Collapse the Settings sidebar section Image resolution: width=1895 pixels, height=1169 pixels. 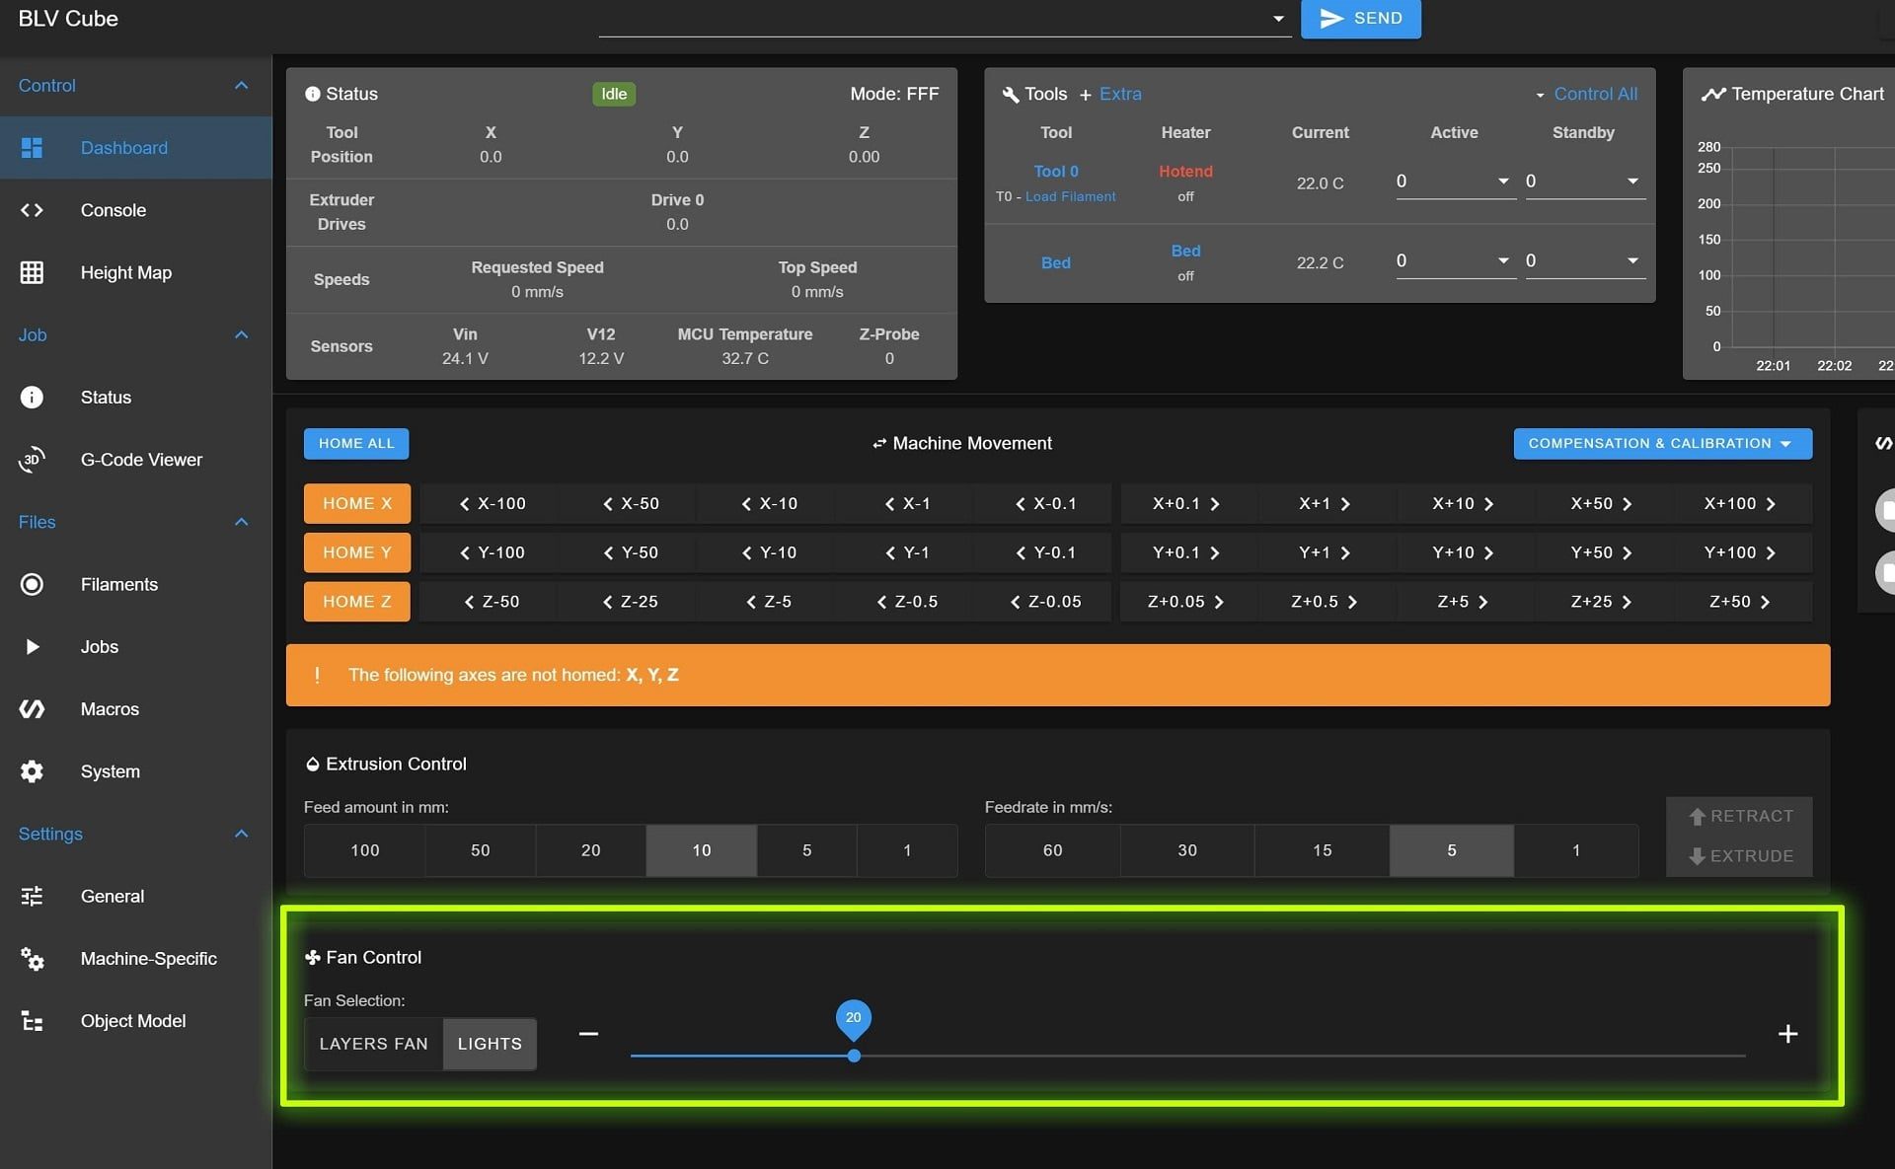coord(241,834)
